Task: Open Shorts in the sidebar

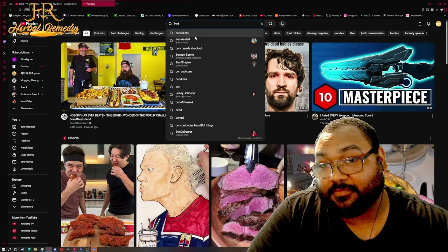Action: (24, 41)
